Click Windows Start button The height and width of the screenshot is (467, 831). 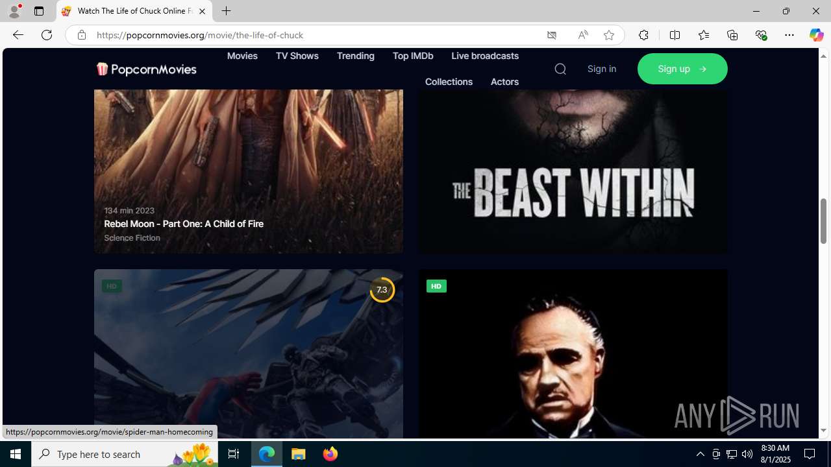click(x=16, y=454)
